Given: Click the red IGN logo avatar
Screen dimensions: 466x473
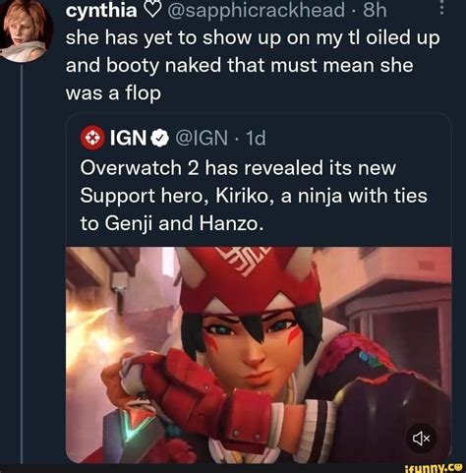Looking at the screenshot, I should coord(92,138).
